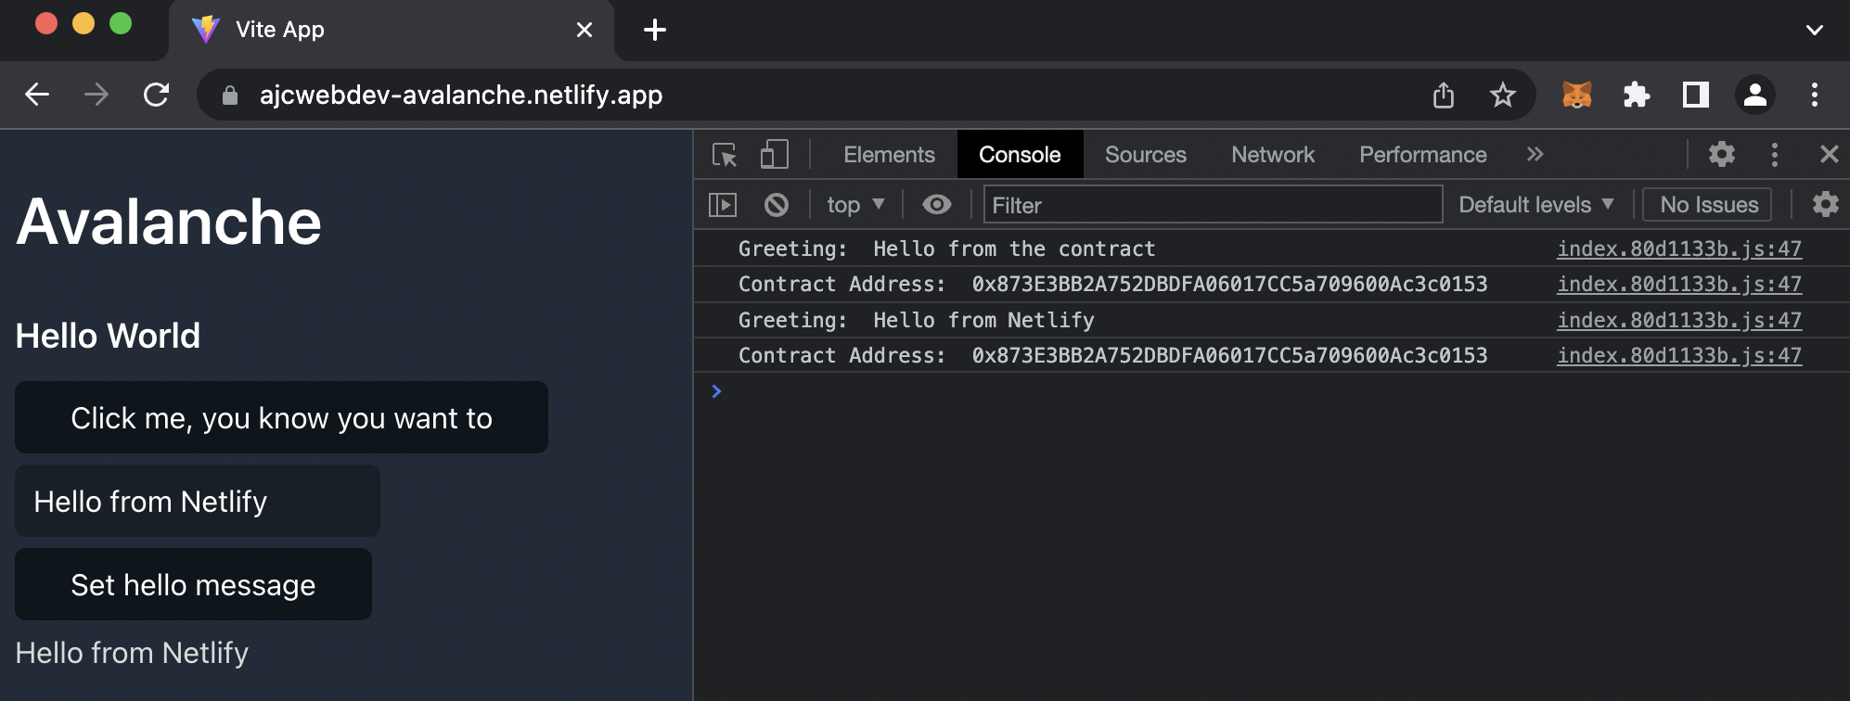This screenshot has height=701, width=1850.
Task: Switch to the Network tab
Action: point(1272,155)
